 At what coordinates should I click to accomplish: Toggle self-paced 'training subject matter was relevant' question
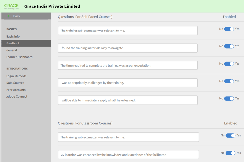click(x=229, y=29)
